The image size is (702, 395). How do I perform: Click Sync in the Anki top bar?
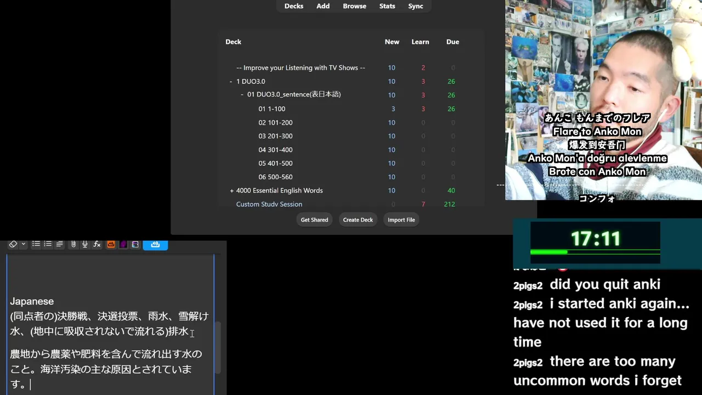tap(416, 6)
